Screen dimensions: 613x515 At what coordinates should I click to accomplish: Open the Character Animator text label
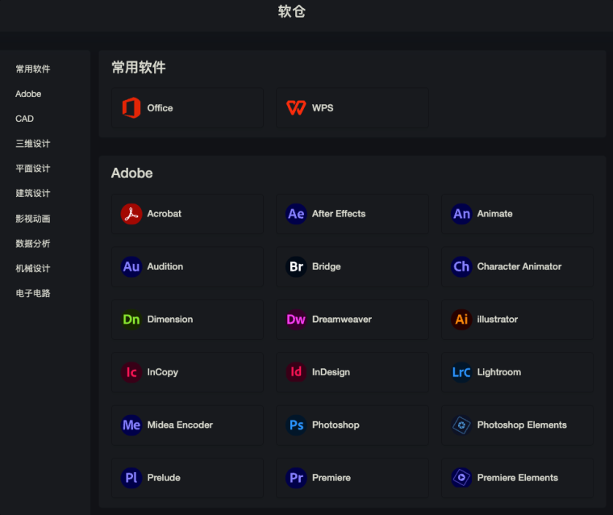pyautogui.click(x=519, y=266)
